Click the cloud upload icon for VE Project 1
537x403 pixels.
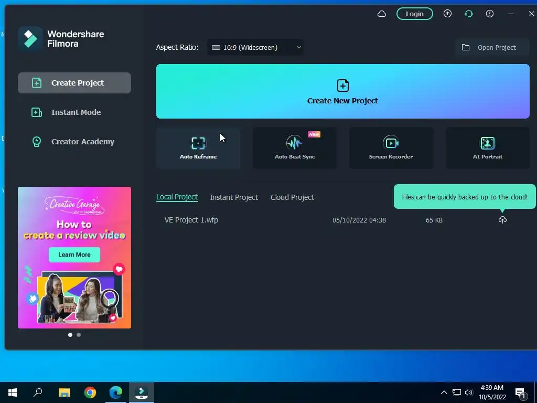coord(502,220)
